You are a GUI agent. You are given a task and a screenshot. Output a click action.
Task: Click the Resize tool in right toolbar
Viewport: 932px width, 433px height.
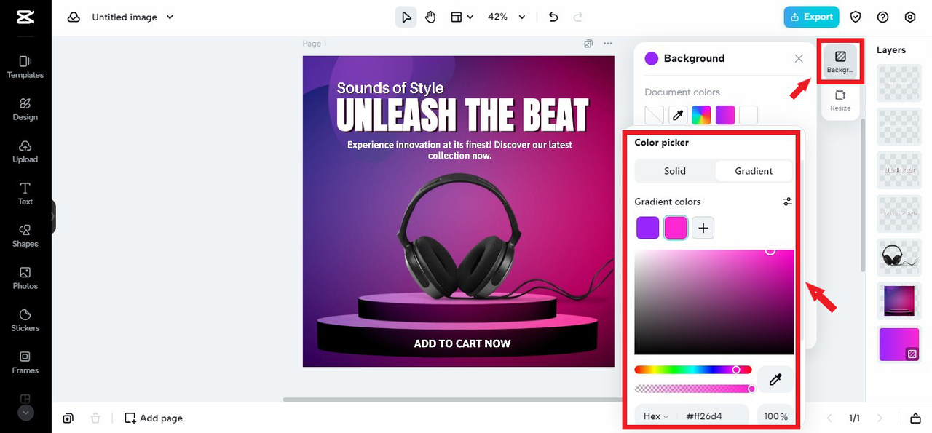pos(840,100)
